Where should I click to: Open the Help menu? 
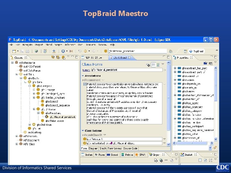tap(112, 45)
